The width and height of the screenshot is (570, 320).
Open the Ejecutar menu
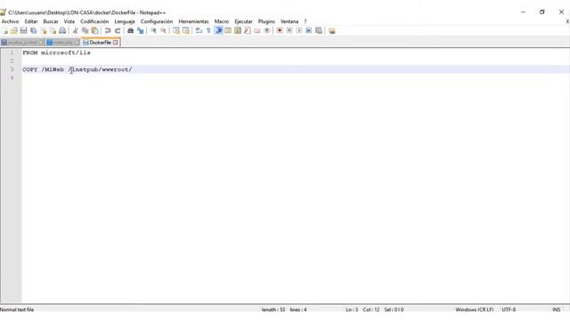point(243,21)
